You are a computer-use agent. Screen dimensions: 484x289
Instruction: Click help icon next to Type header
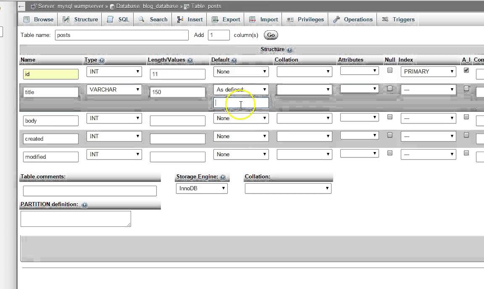(102, 60)
